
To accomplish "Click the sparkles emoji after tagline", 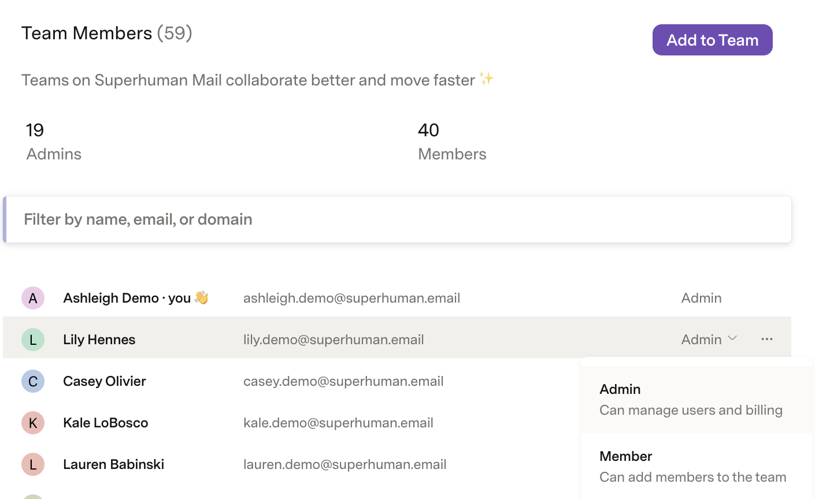I will (x=486, y=79).
